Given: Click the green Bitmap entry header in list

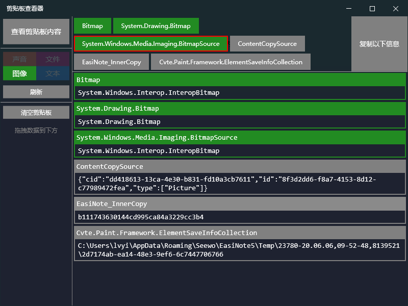Looking at the screenshot, I should coord(240,80).
